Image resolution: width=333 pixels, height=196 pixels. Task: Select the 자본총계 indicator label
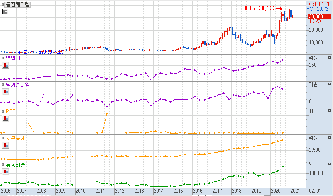point(15,138)
